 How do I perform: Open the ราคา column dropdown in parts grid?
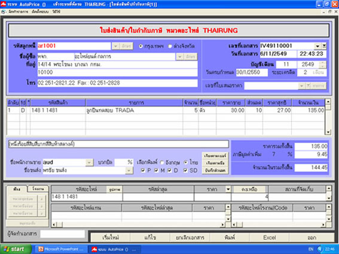click(x=228, y=189)
